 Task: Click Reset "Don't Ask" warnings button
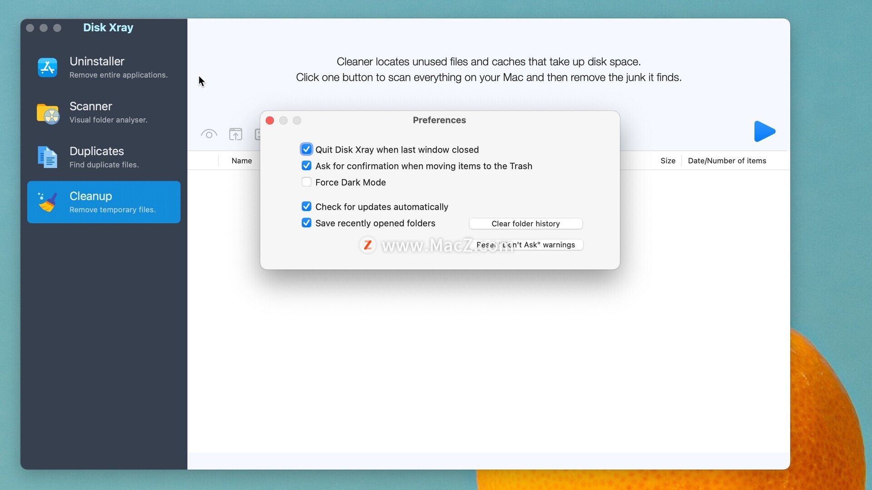coord(525,245)
